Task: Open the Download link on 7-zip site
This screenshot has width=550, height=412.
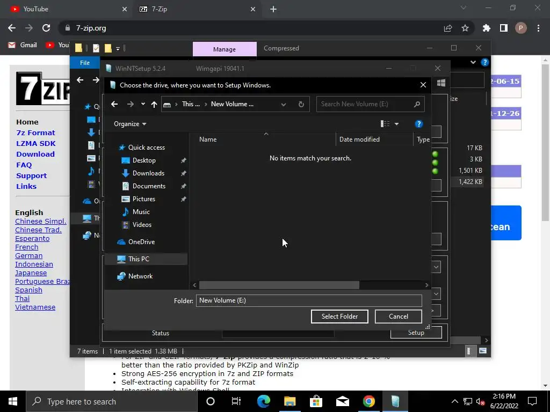Action: (35, 154)
